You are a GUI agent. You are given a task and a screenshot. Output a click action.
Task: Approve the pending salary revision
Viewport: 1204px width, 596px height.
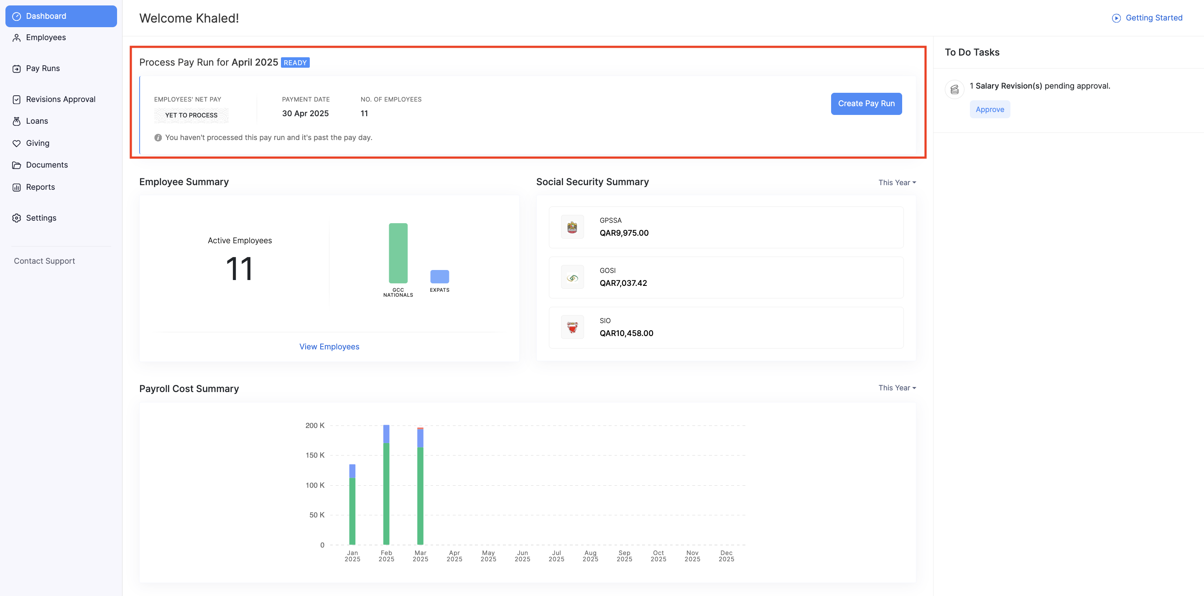click(x=989, y=110)
